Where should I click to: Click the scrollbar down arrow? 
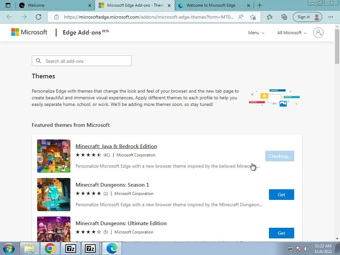[337, 239]
